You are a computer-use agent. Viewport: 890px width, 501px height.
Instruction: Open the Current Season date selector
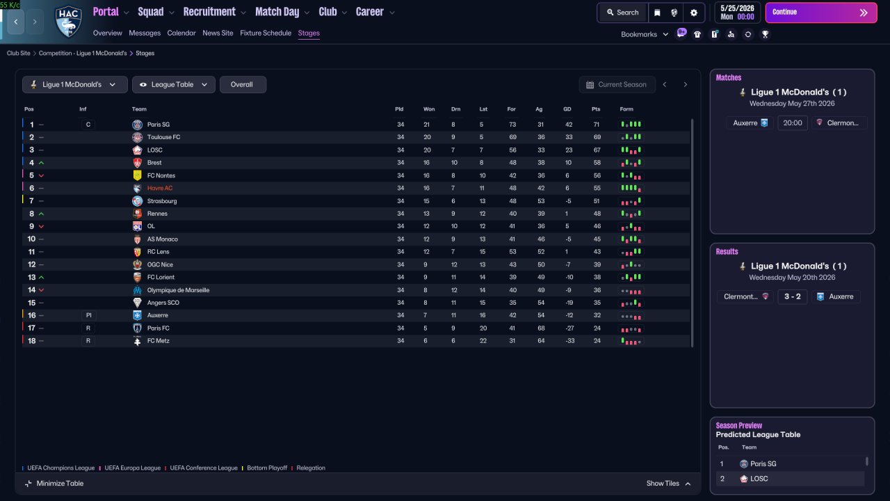(617, 84)
